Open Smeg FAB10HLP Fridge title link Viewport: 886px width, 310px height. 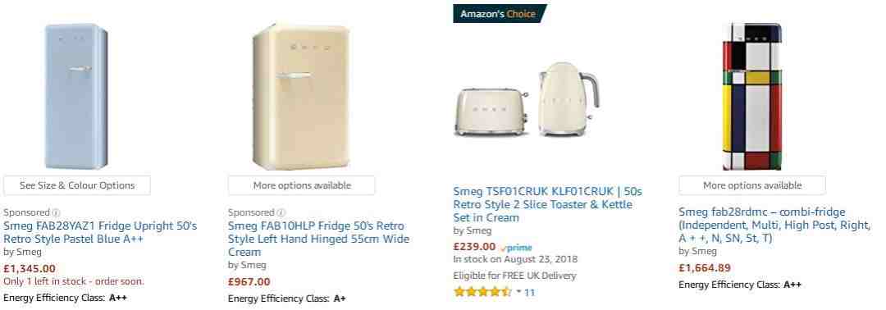pyautogui.click(x=318, y=239)
